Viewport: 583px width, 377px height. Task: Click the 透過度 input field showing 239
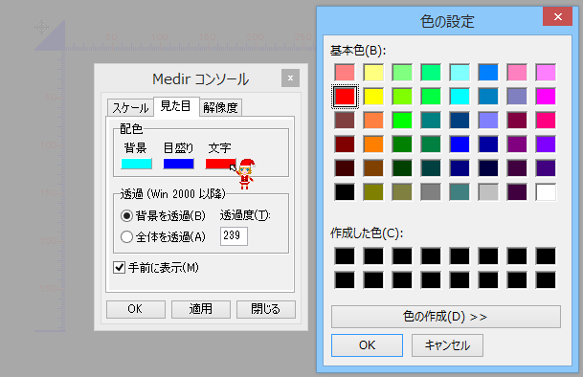[x=234, y=236]
